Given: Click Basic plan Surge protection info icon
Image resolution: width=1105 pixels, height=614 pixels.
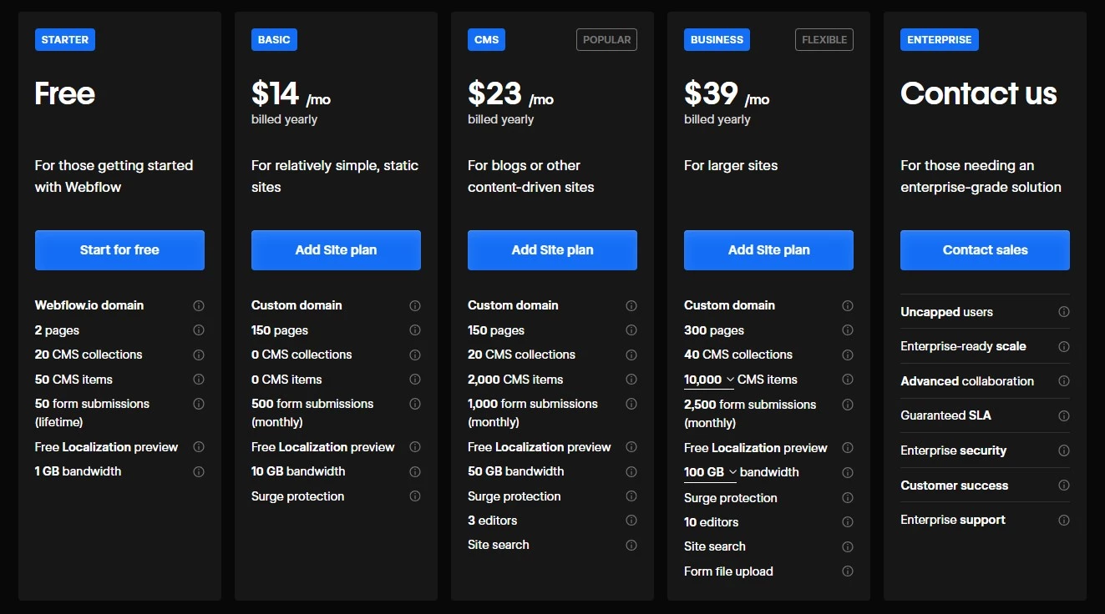Looking at the screenshot, I should 415,496.
